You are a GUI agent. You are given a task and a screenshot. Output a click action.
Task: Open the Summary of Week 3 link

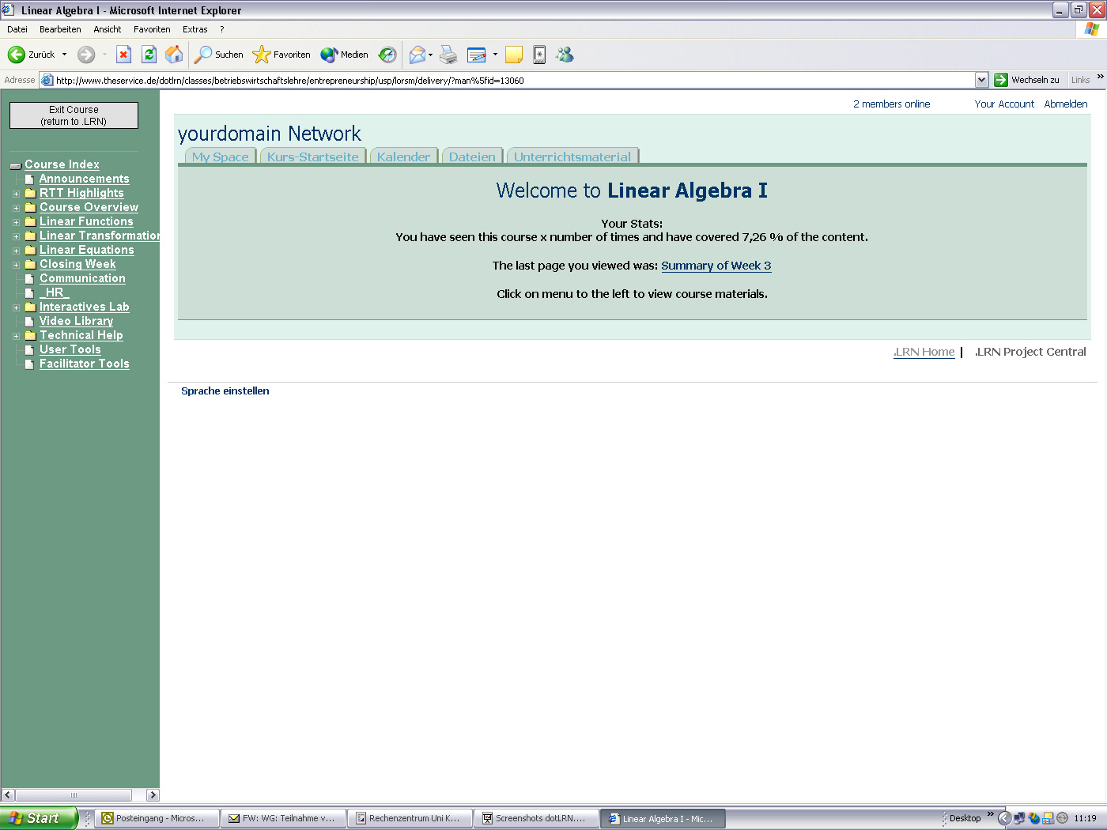click(x=716, y=266)
